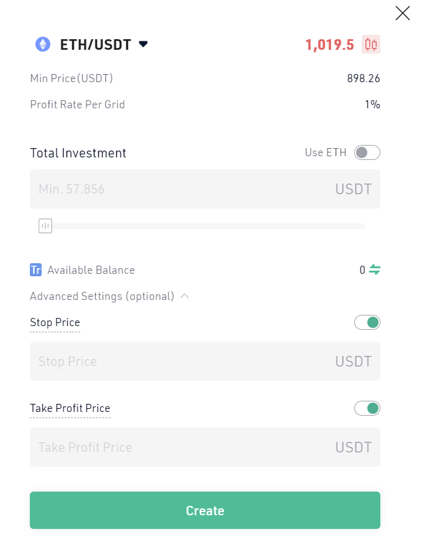Enable the Use ETH switch
Screen dimensions: 422x542
367,152
